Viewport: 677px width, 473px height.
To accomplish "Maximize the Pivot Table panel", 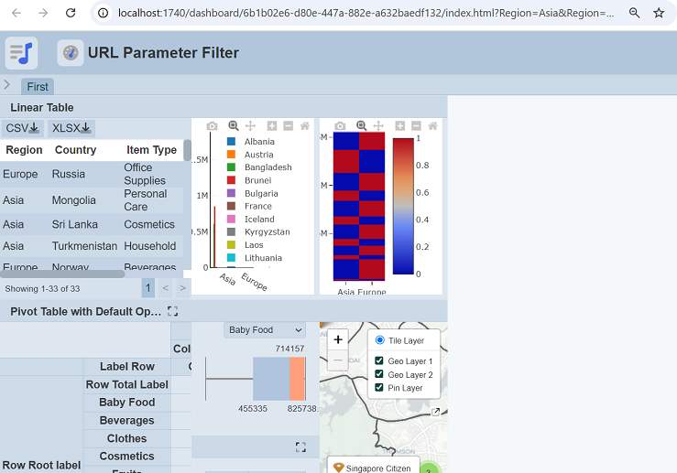I will pyautogui.click(x=172, y=311).
